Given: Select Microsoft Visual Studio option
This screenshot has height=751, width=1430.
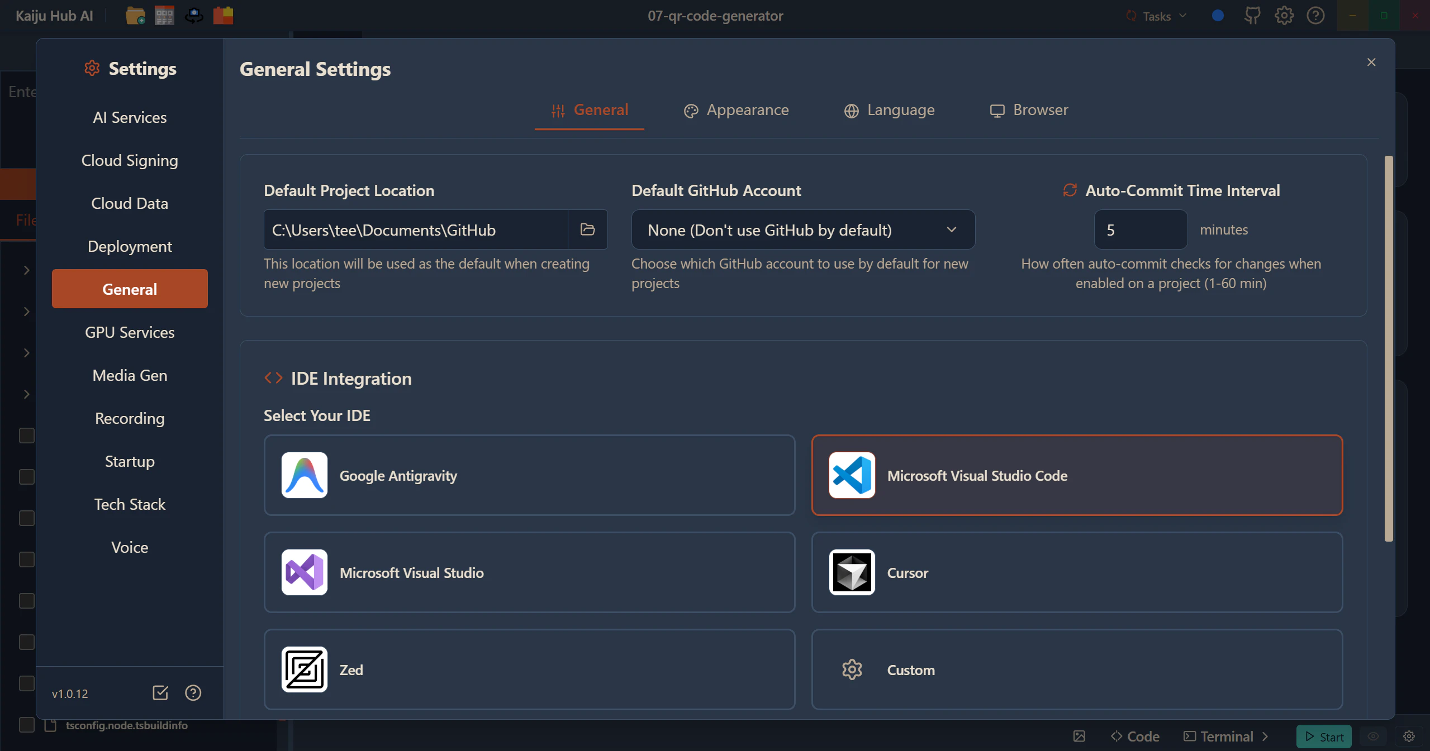Looking at the screenshot, I should coord(529,572).
